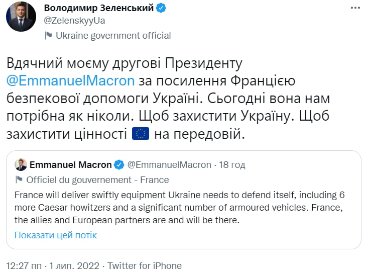Click the flag icon beside Officiel du gouvernement
Screen dimensions: 367x277
click(x=19, y=180)
